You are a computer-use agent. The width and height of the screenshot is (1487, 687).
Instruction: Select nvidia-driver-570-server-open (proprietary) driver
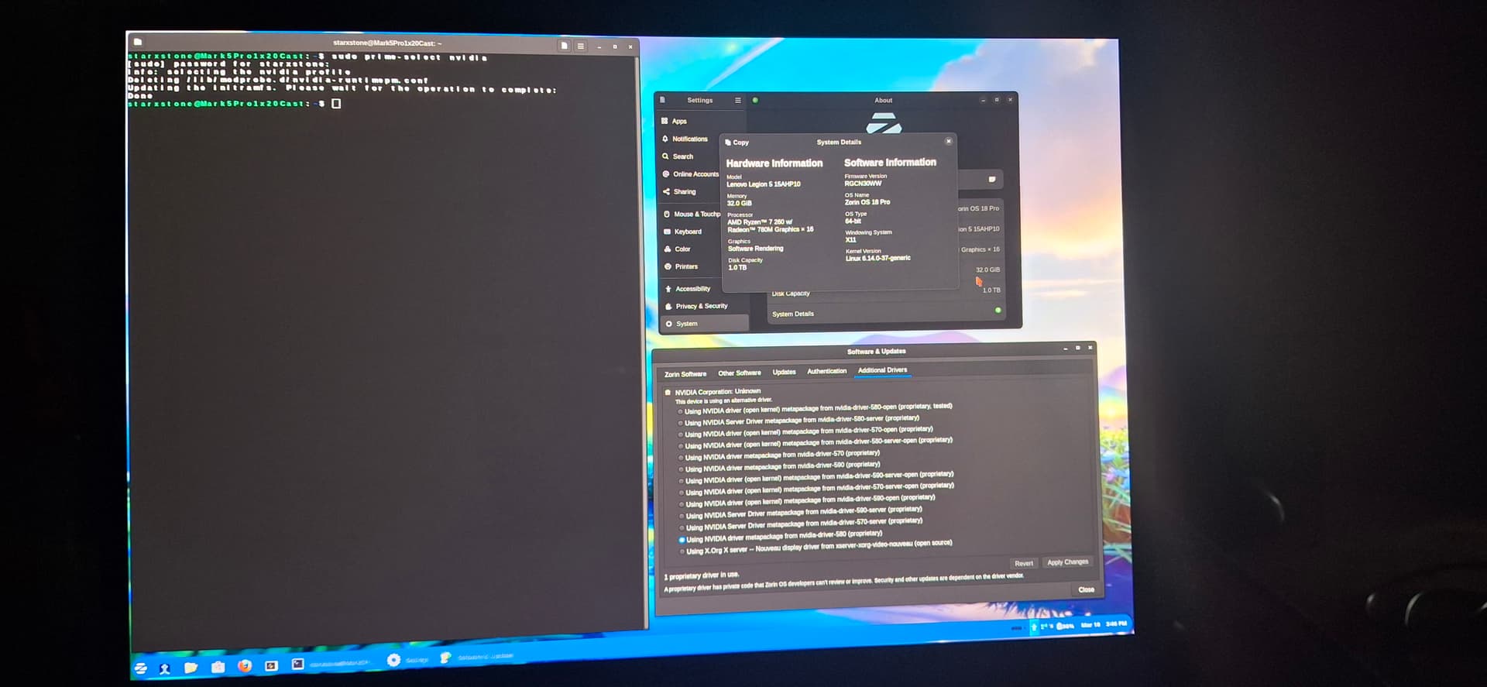point(816,489)
